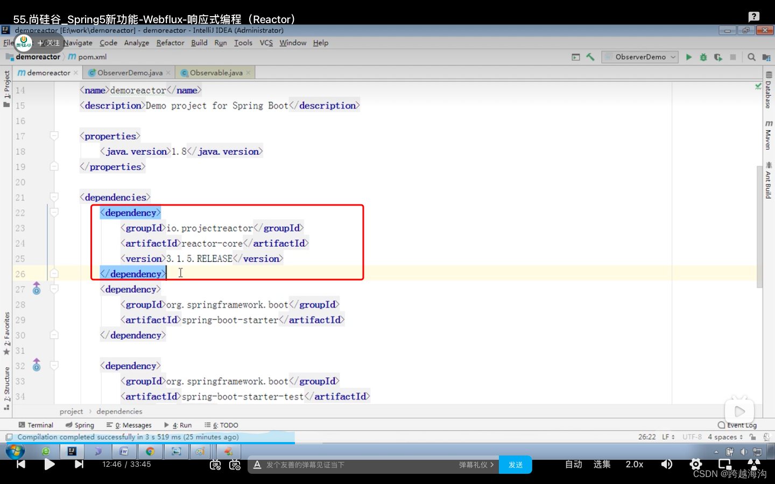The height and width of the screenshot is (484, 775).
Task: Open Search Everywhere magnifier icon
Action: coord(752,57)
